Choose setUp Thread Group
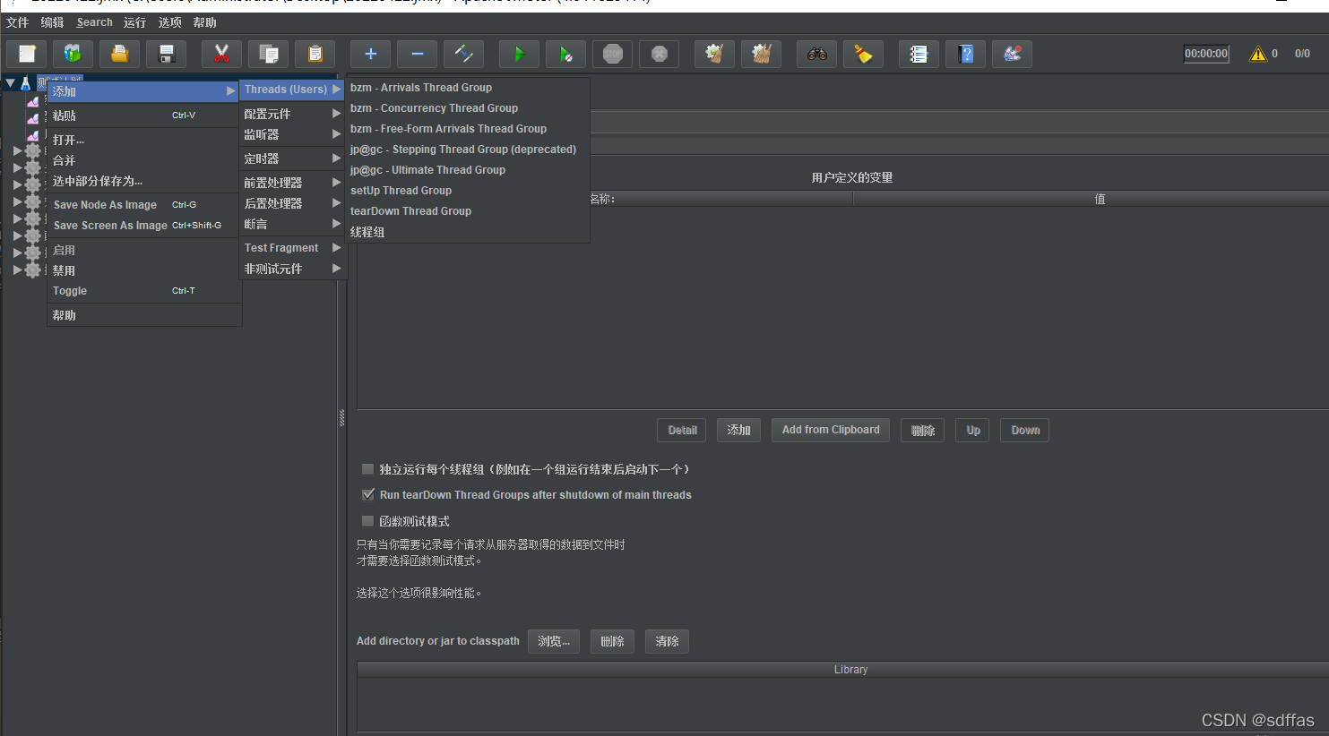This screenshot has height=736, width=1329. tap(468, 191)
